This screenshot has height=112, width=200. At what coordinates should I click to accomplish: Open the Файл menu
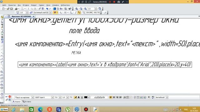[4, 5]
